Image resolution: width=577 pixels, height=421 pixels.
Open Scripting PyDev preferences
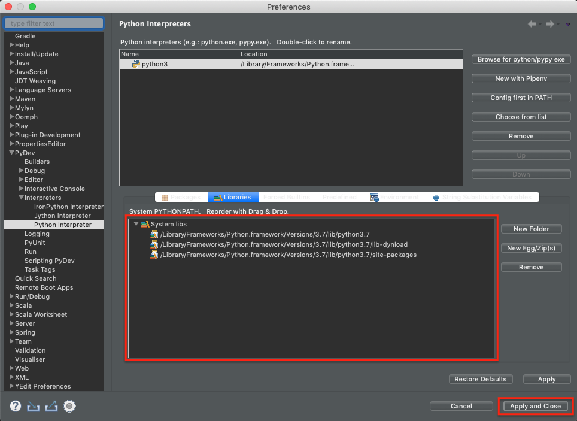pyautogui.click(x=49, y=261)
